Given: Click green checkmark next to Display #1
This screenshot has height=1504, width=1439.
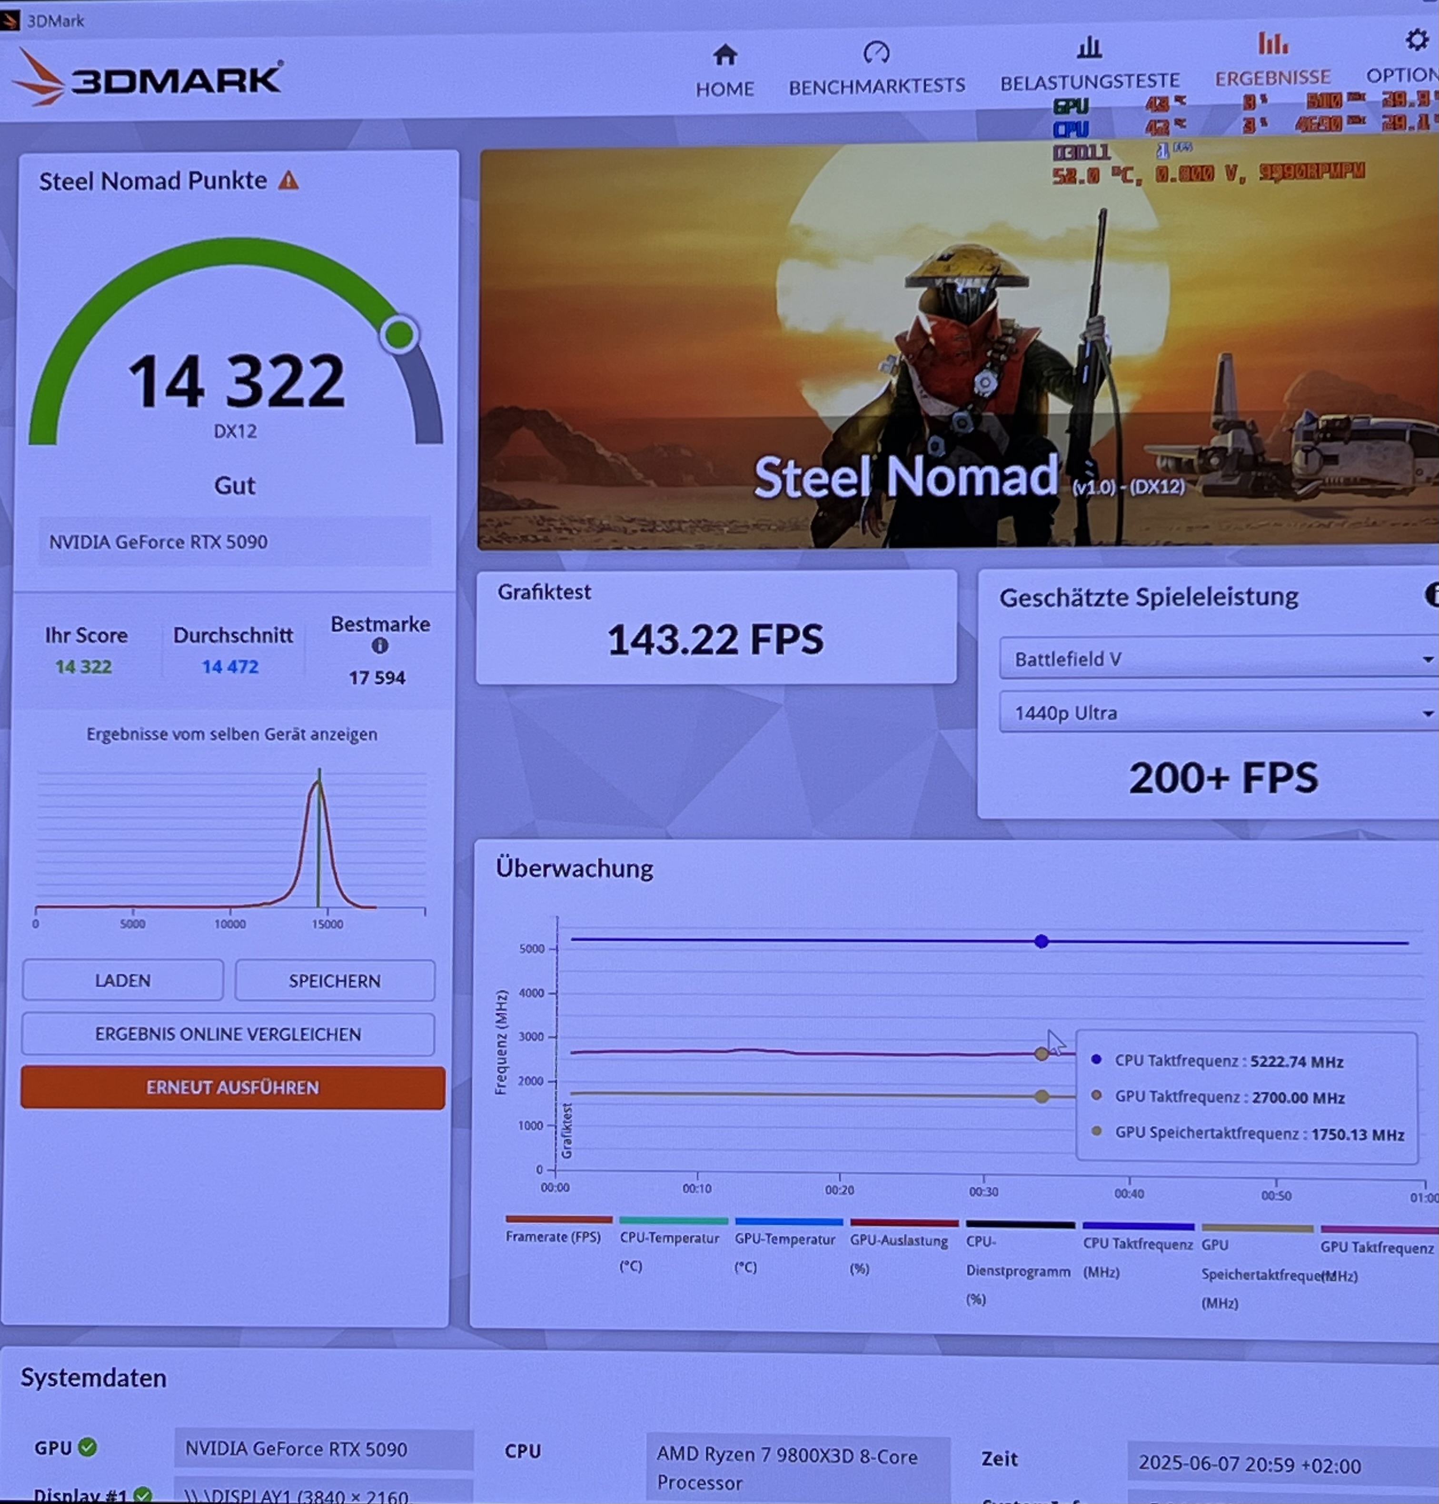Looking at the screenshot, I should point(143,1495).
